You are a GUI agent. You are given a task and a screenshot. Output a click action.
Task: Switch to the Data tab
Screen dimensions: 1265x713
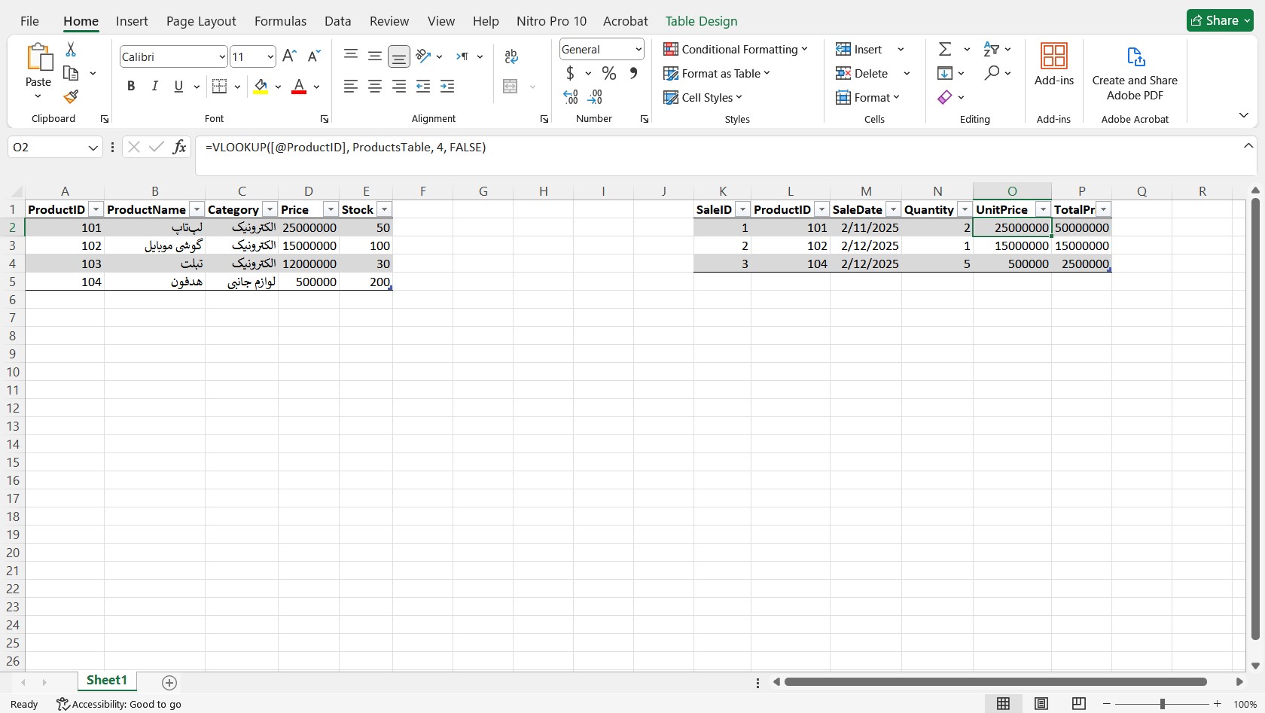tap(338, 21)
